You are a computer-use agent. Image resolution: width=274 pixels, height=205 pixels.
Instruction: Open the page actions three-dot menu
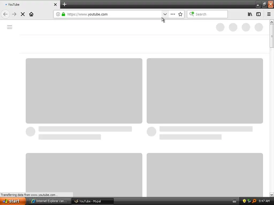pos(173,14)
